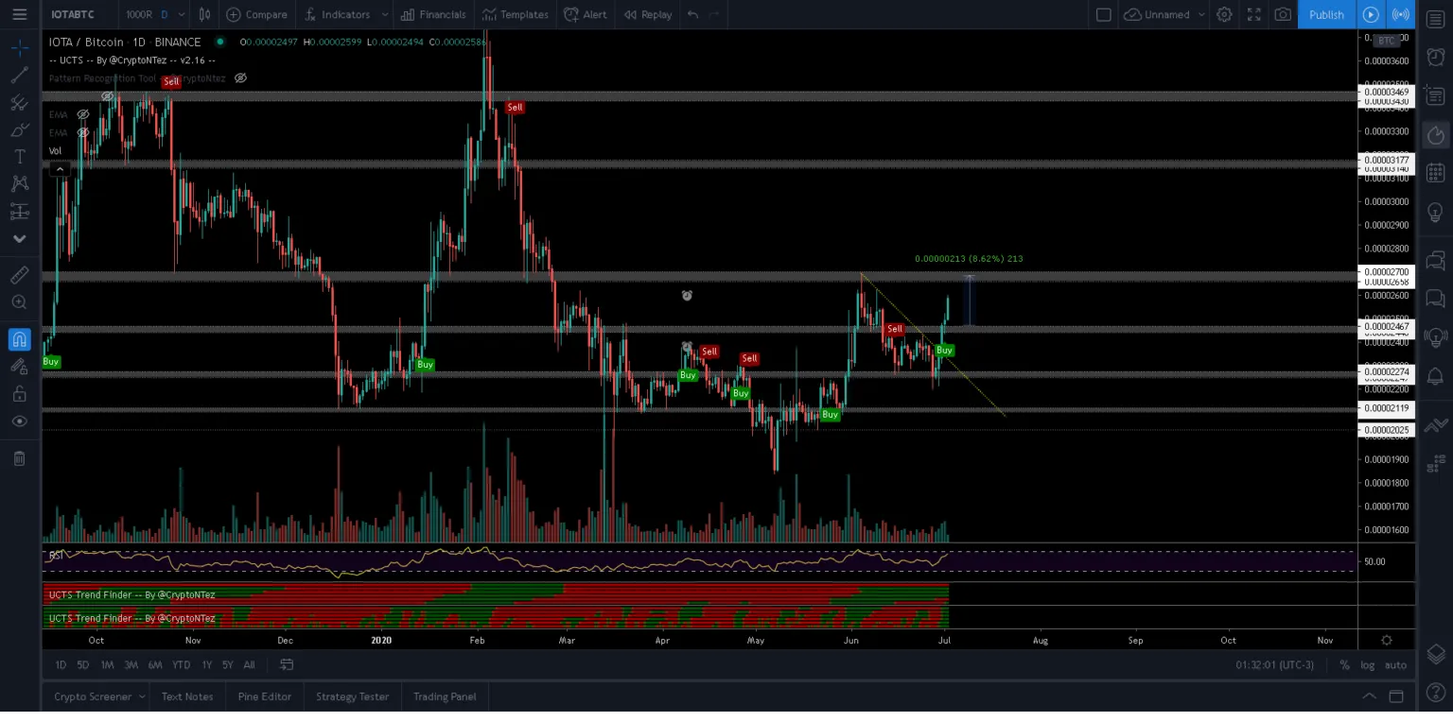Select the Text drawing tool

point(19,156)
